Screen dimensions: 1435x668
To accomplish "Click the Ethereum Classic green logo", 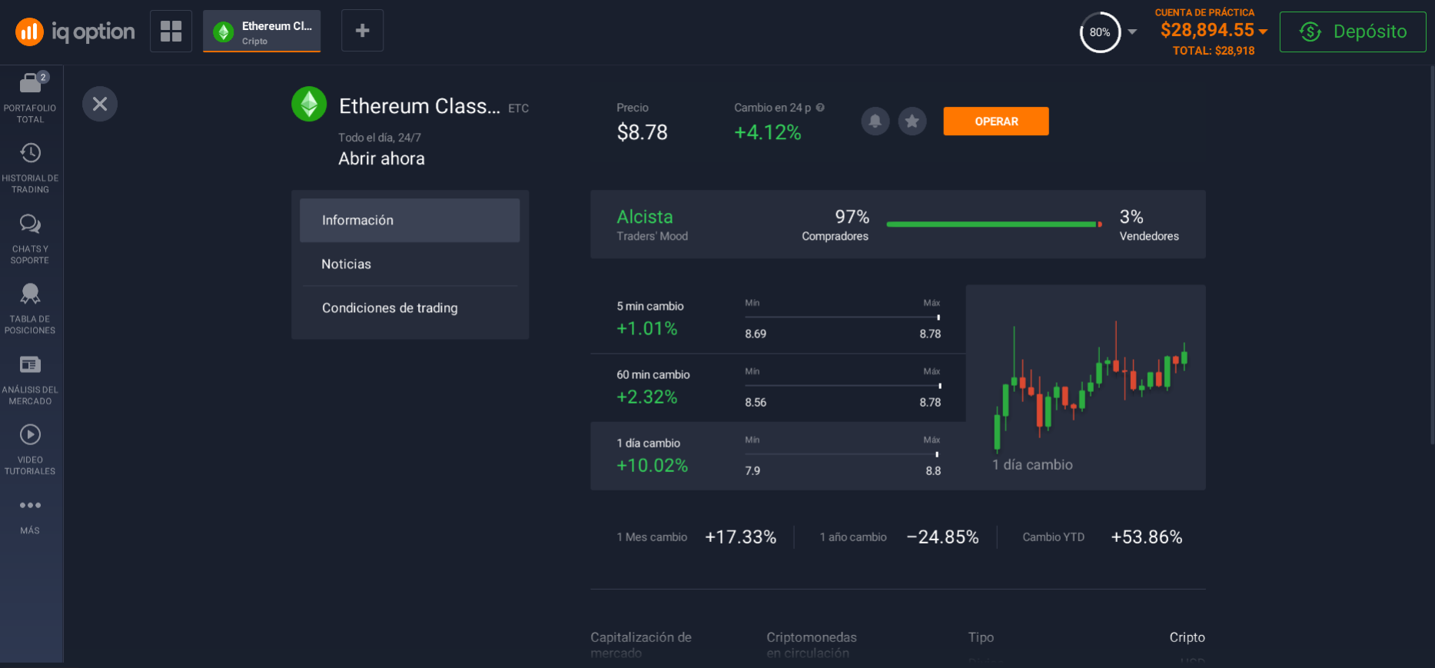I will pos(309,104).
